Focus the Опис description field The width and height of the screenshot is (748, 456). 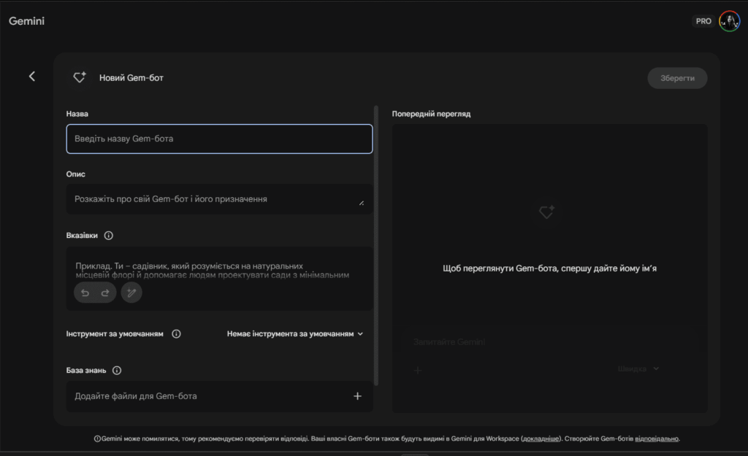[219, 199]
